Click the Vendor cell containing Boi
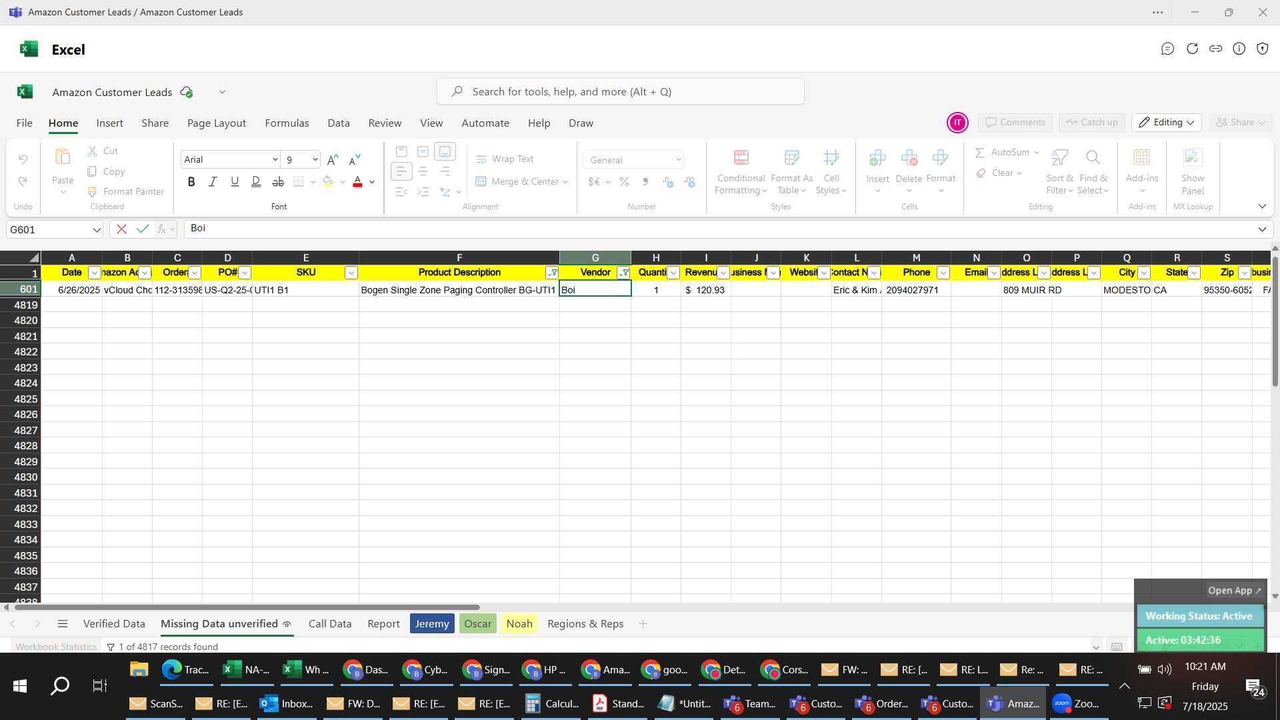This screenshot has width=1280, height=720. tap(595, 290)
